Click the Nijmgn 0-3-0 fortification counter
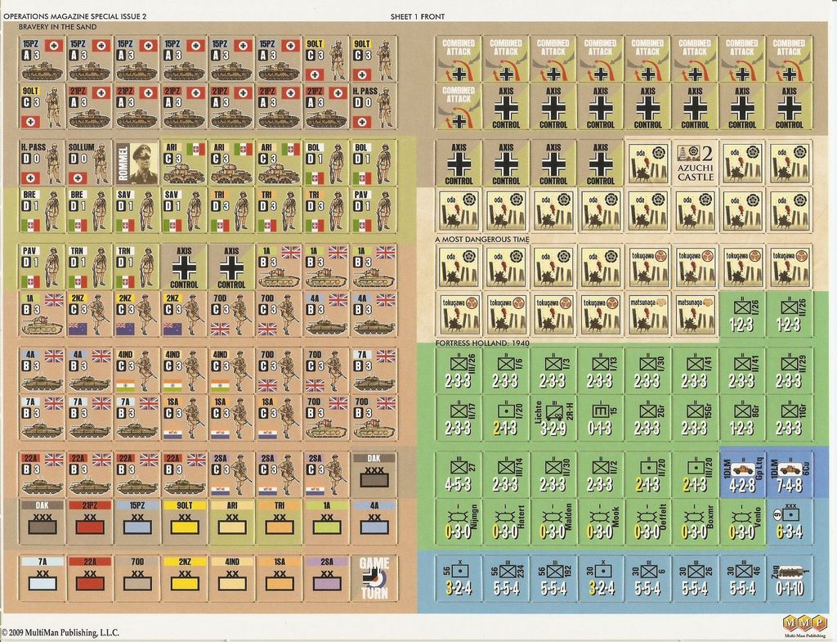The image size is (837, 642). (459, 522)
